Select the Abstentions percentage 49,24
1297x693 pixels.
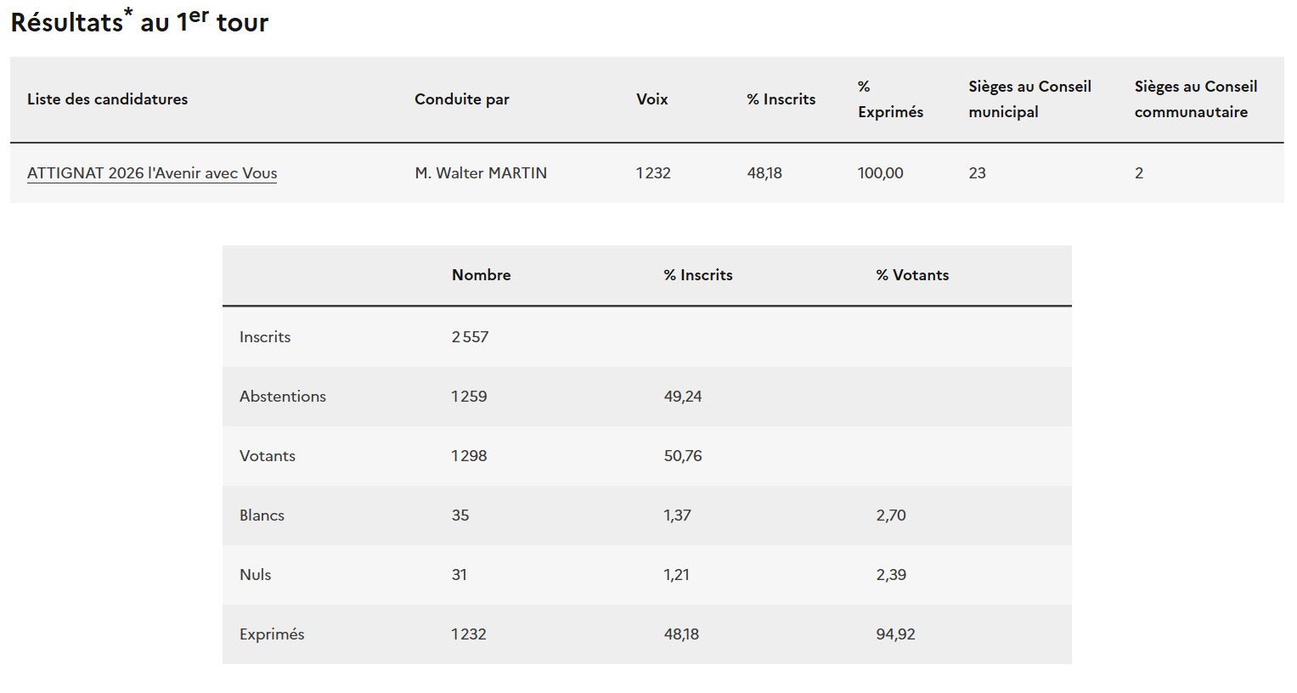pyautogui.click(x=683, y=397)
